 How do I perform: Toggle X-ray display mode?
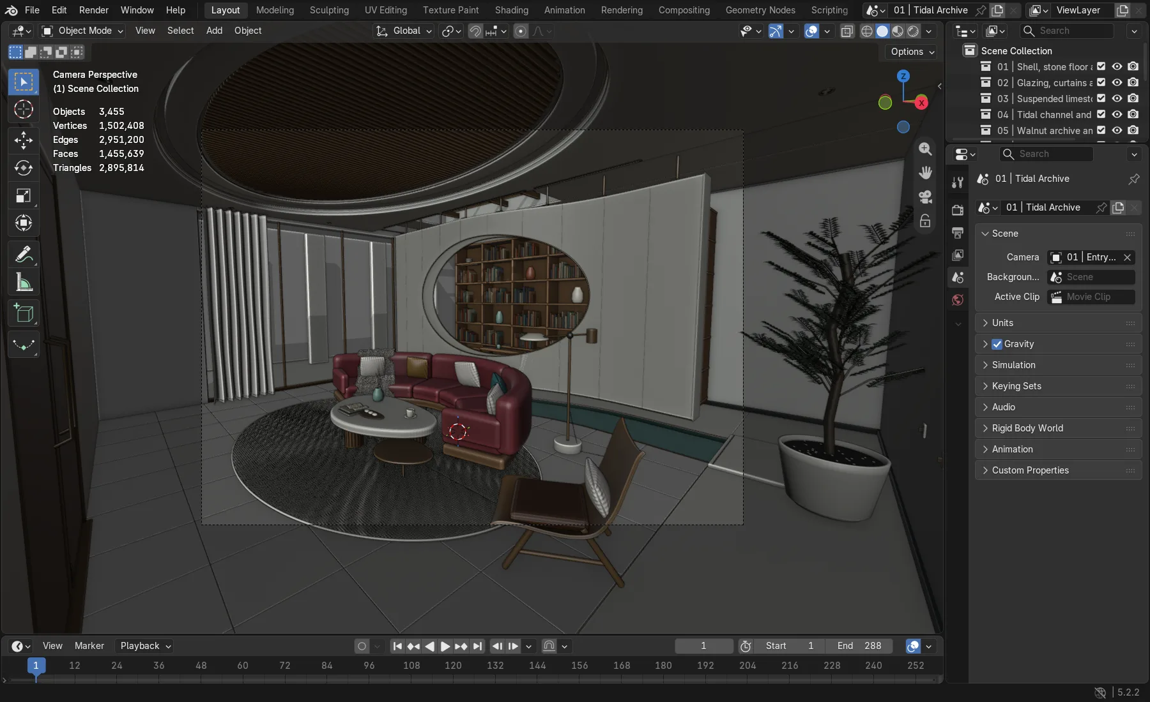[847, 31]
